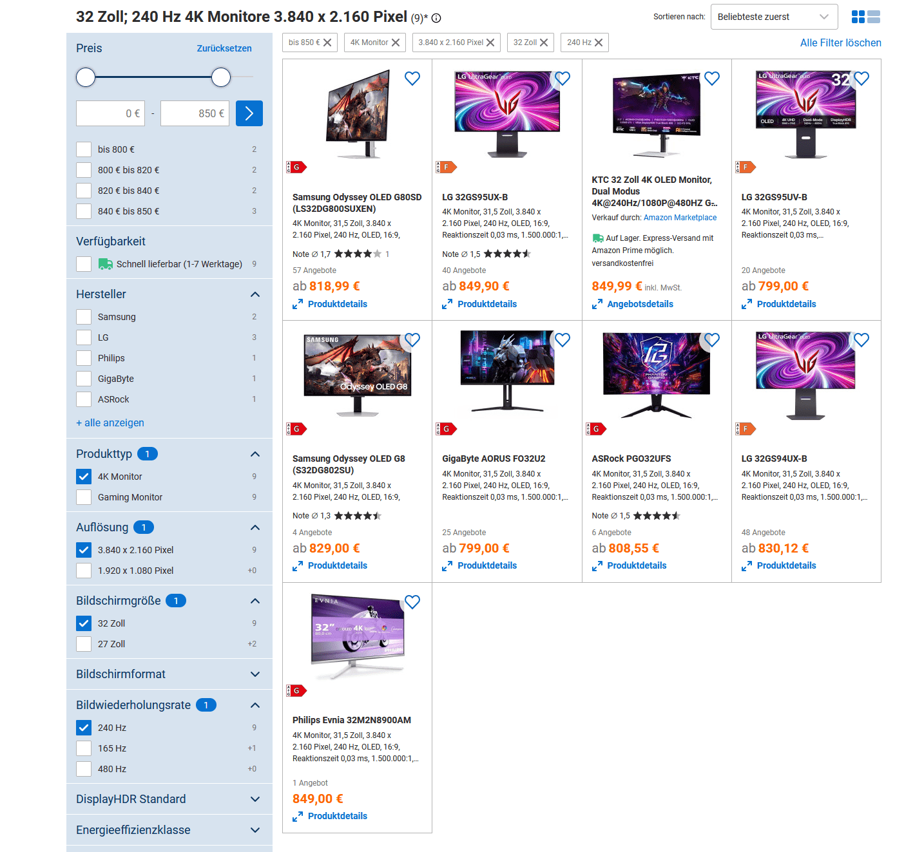Expand the Bildschirmformat section

point(255,674)
